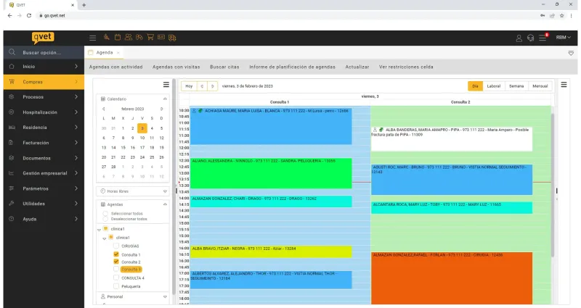Select February 15 in the mini calendar
The width and height of the screenshot is (581, 308).
coord(123,148)
